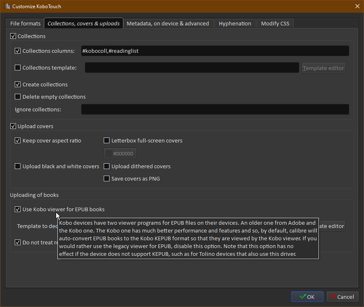Enable Save covers as PNG
Image resolution: width=364 pixels, height=307 pixels.
tap(107, 178)
